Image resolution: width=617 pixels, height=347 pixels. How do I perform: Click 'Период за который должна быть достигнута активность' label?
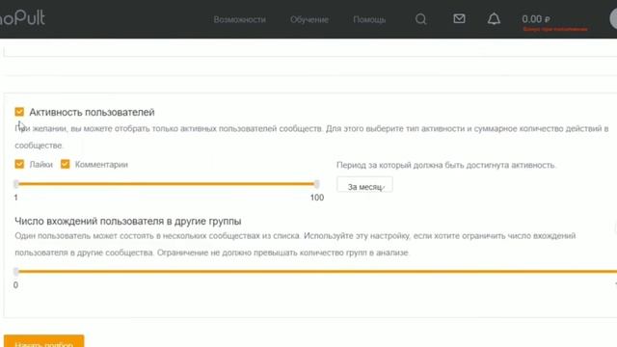(446, 165)
